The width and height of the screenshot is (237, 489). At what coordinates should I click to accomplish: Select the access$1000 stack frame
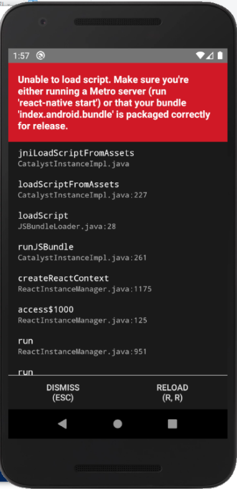118,315
